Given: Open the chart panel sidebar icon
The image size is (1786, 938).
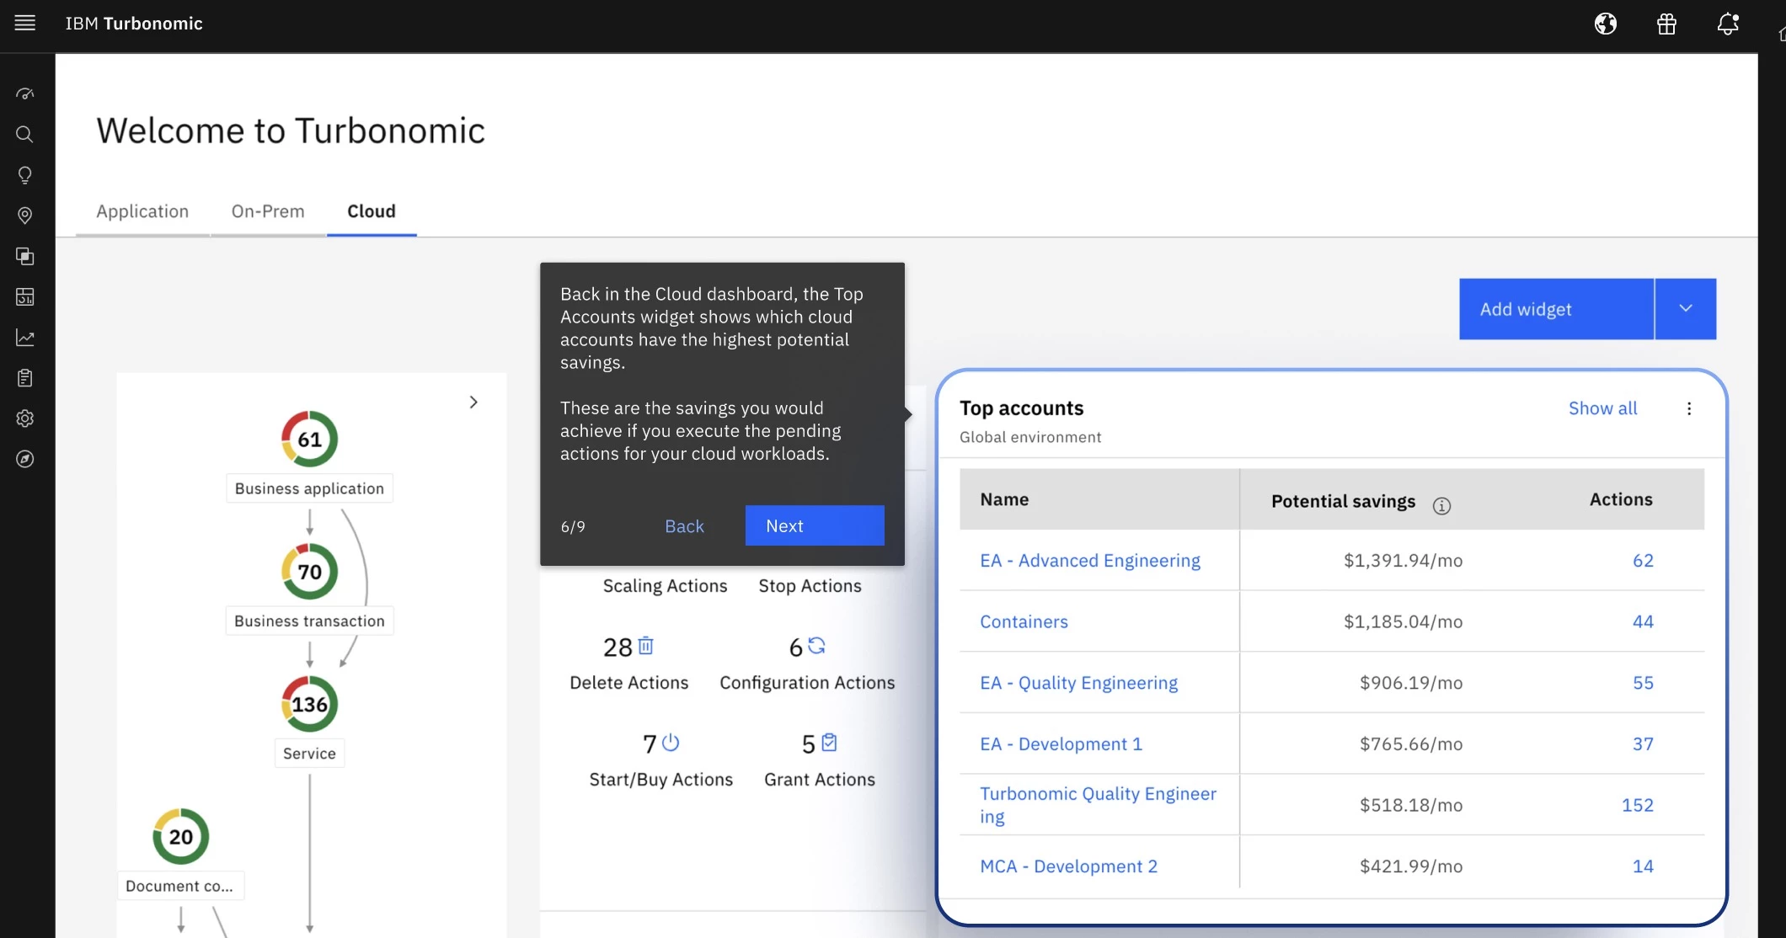Looking at the screenshot, I should [25, 296].
